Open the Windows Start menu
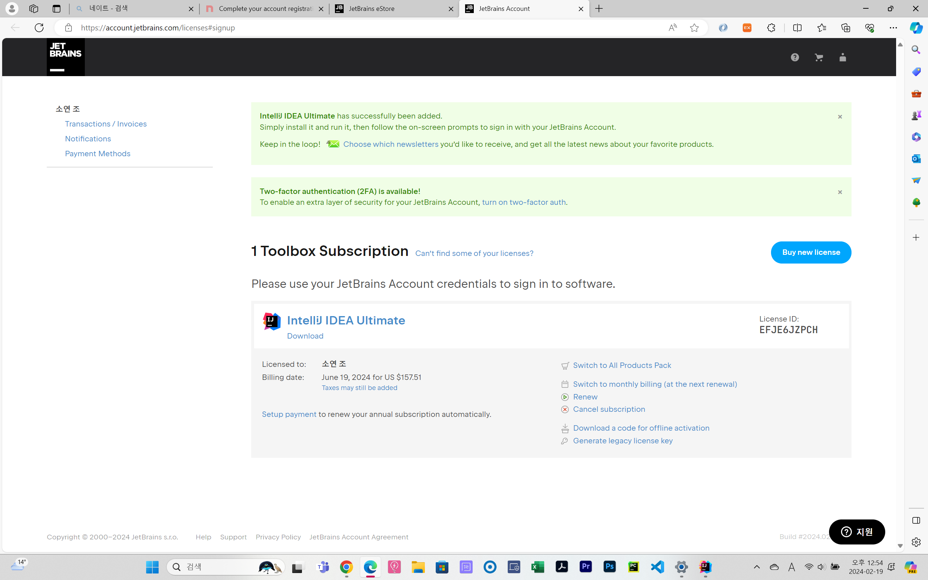The height and width of the screenshot is (580, 928). (x=152, y=567)
